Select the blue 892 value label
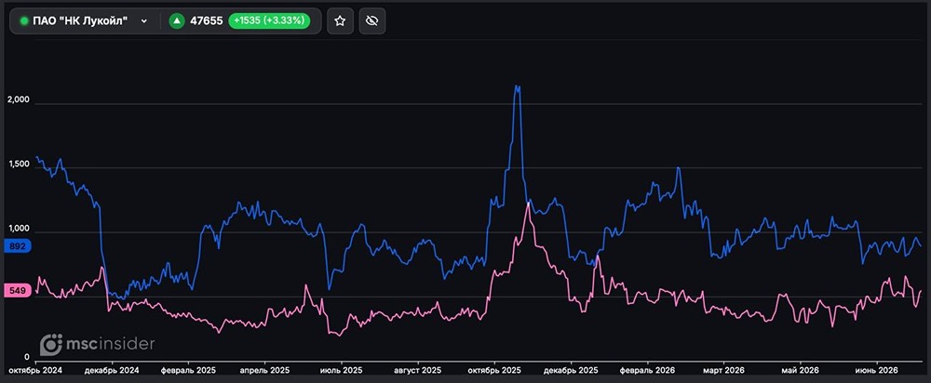Viewport: 931px width, 383px height. tap(17, 247)
